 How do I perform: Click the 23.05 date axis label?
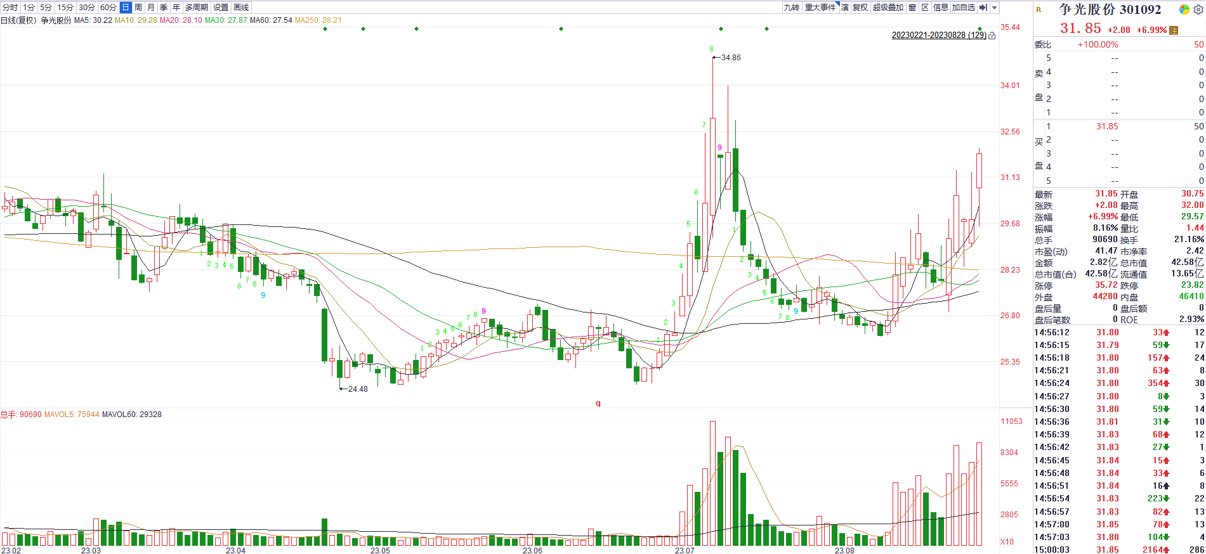380,551
